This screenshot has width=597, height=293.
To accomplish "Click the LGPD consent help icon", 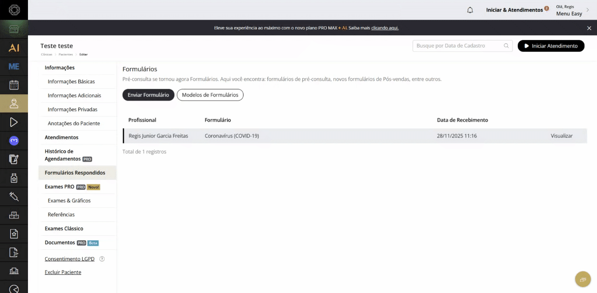I will [102, 259].
